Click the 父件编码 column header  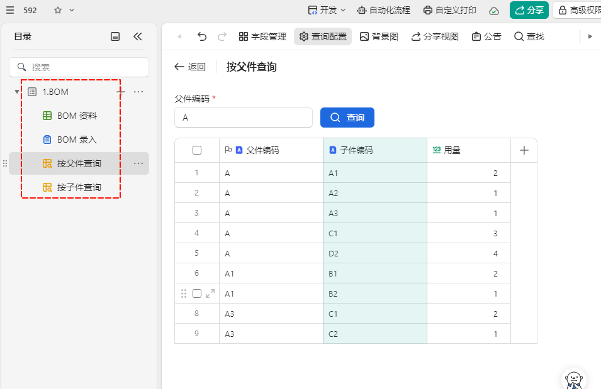[x=271, y=150]
